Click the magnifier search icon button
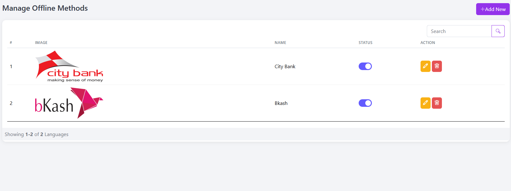Image resolution: width=511 pixels, height=191 pixels. click(498, 31)
